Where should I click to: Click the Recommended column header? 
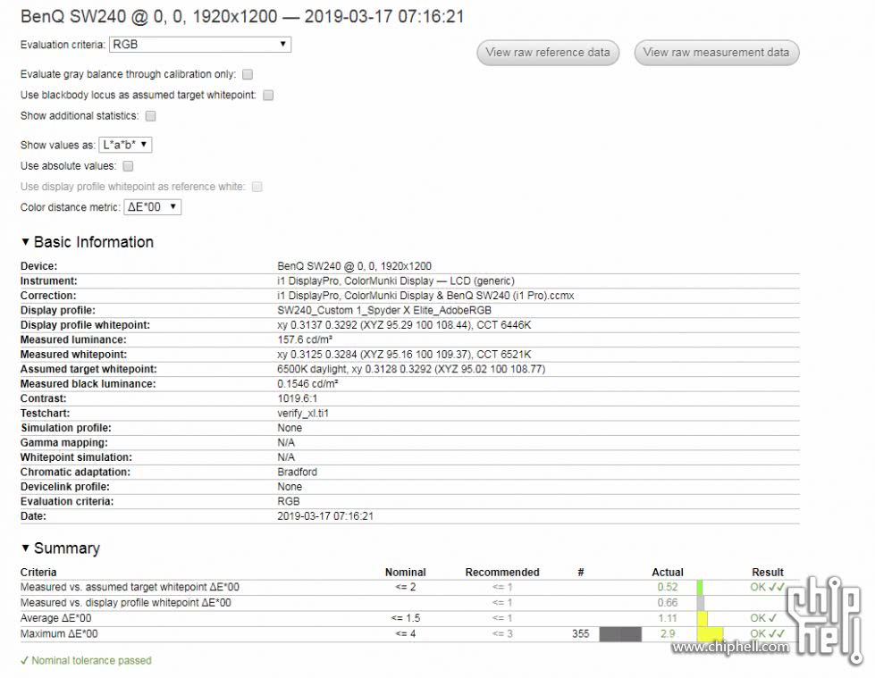[x=502, y=572]
